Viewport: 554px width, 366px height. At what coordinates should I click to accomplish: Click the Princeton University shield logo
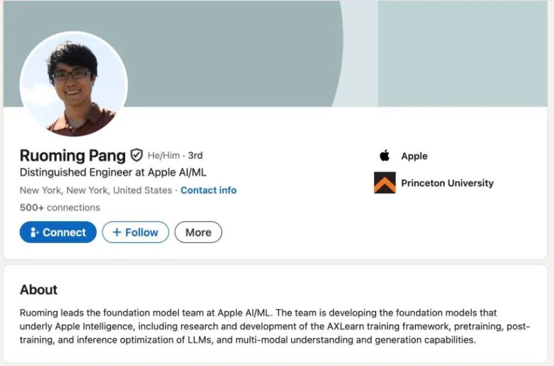tap(384, 183)
